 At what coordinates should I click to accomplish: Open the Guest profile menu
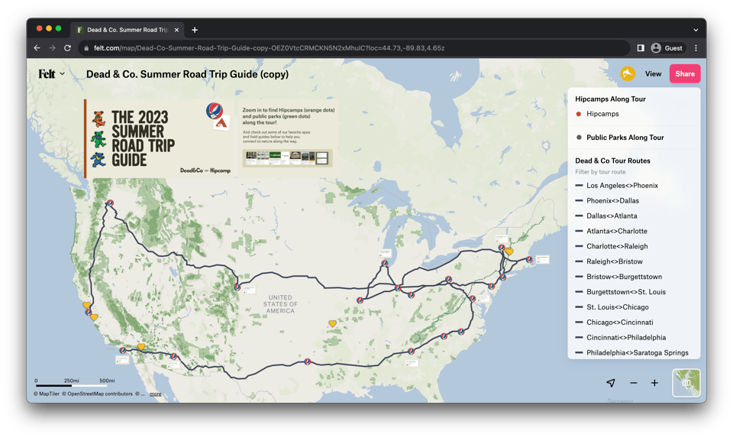tap(667, 48)
